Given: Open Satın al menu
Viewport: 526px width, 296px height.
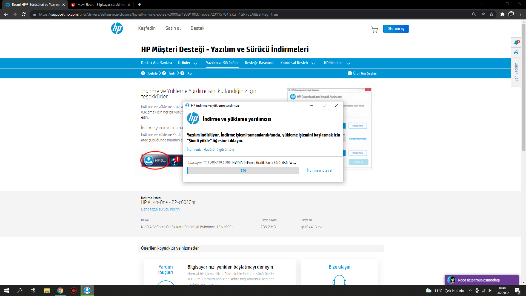Looking at the screenshot, I should pyautogui.click(x=173, y=28).
